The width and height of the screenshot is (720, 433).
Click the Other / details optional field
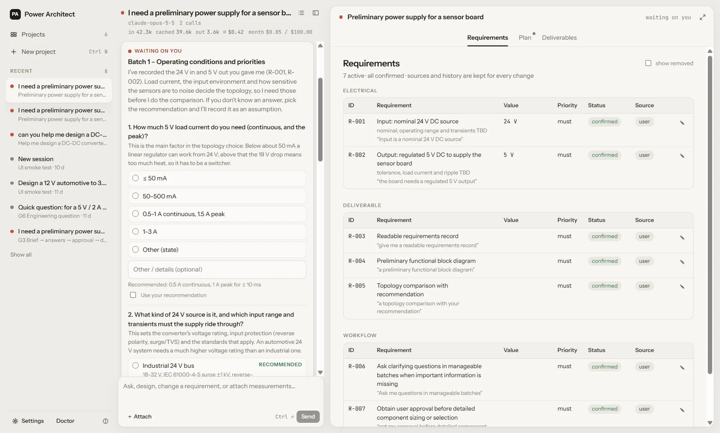[x=217, y=270]
